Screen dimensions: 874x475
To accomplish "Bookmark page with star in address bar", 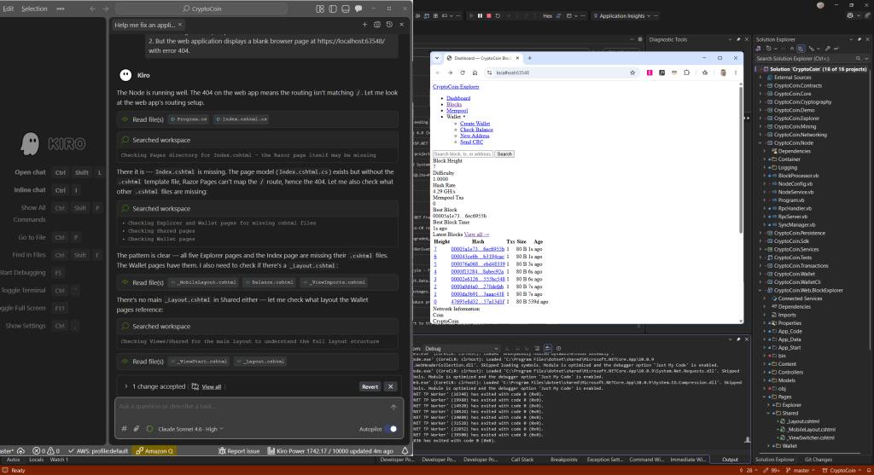I will [x=632, y=73].
